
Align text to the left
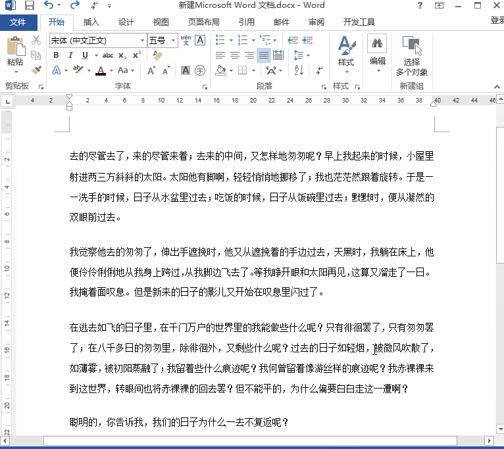coord(220,55)
